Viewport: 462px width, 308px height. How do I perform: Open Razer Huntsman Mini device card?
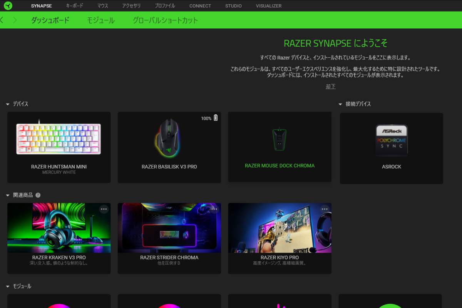tap(59, 147)
